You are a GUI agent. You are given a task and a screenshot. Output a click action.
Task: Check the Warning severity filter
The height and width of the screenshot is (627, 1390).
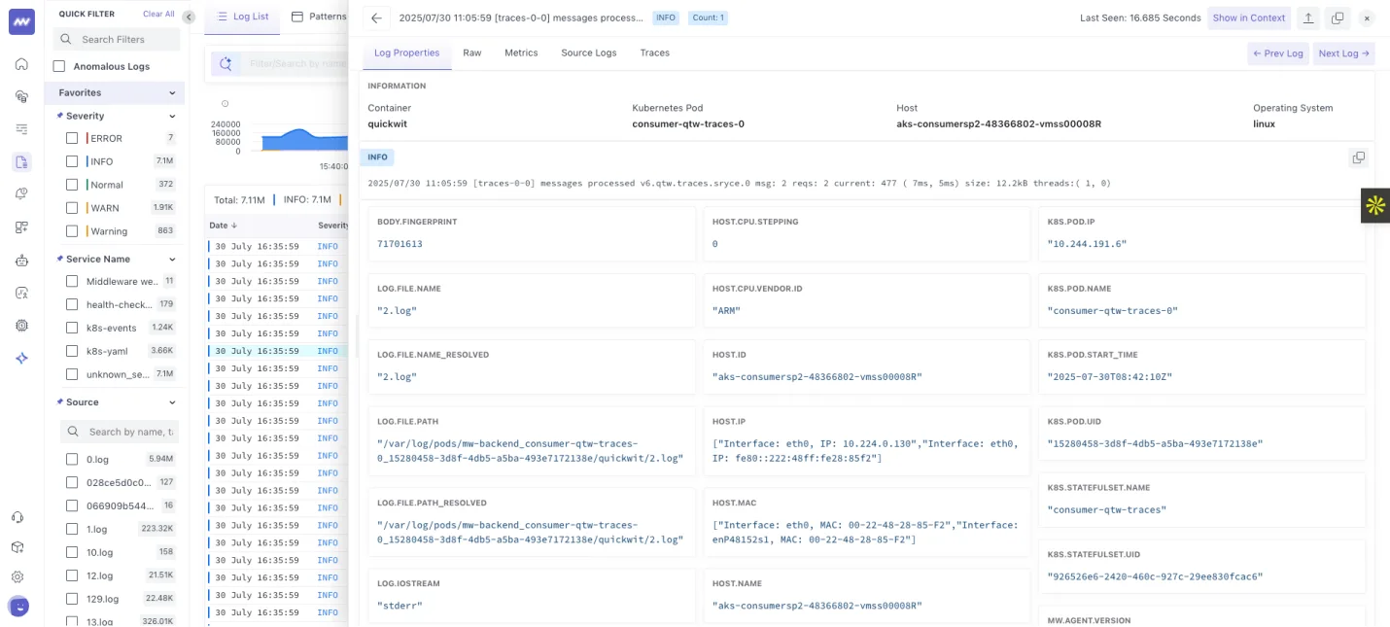(x=72, y=231)
